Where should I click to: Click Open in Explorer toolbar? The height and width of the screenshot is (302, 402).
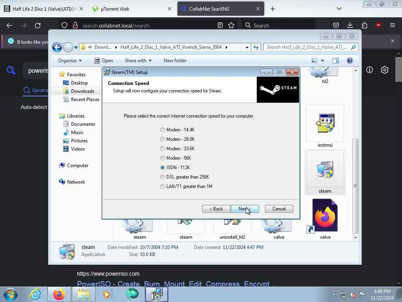pos(104,61)
